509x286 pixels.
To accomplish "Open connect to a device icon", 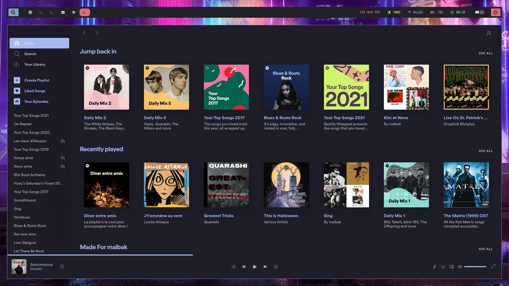I will [451, 267].
